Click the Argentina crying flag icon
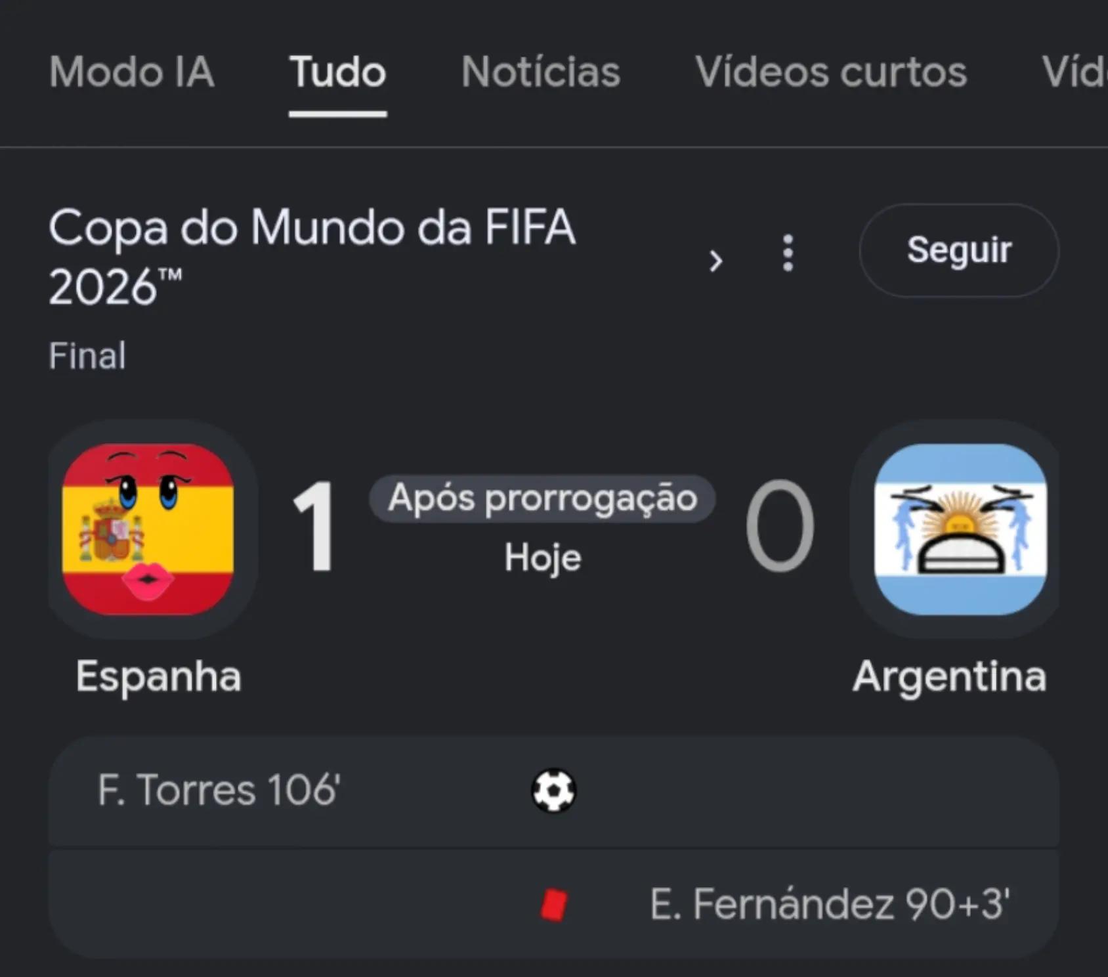1108x977 pixels. click(x=960, y=529)
